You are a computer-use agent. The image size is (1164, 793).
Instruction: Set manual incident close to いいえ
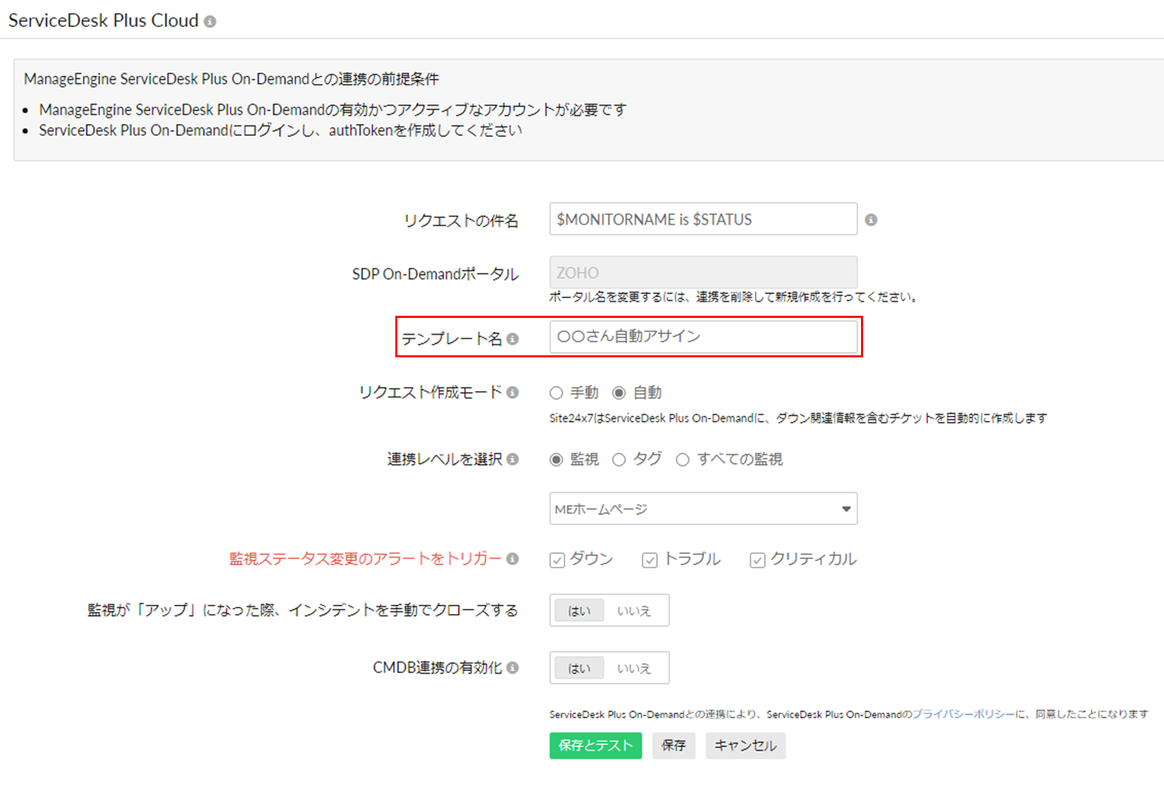coord(634,611)
